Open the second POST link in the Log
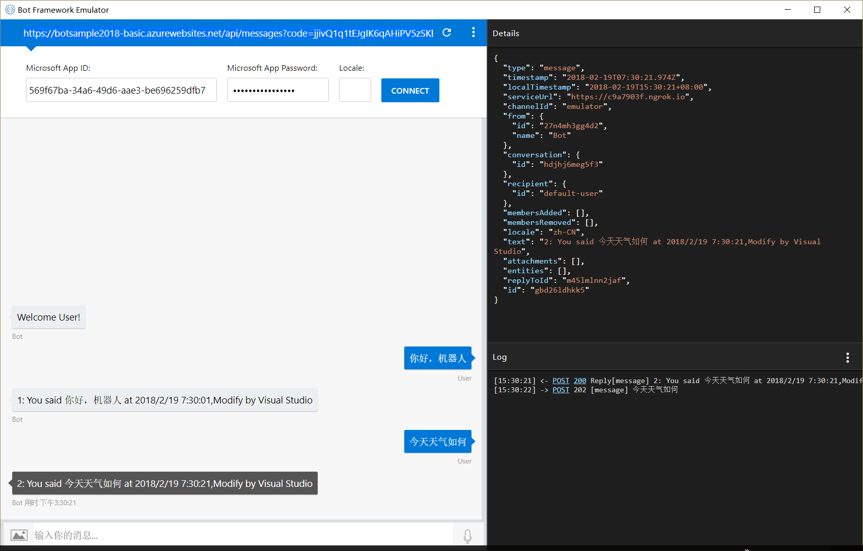The image size is (863, 551). click(561, 390)
